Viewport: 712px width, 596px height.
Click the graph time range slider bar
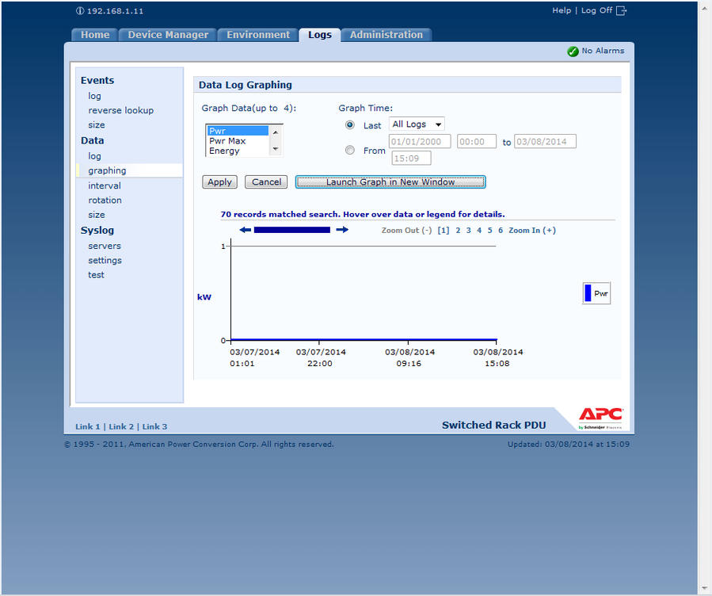291,230
